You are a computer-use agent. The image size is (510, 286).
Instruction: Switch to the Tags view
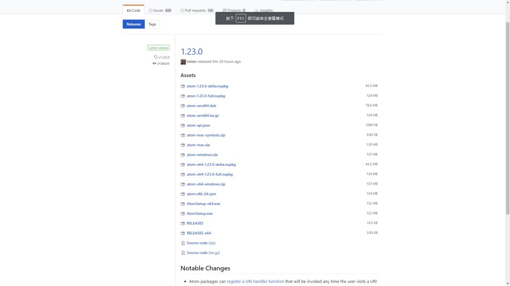152,24
